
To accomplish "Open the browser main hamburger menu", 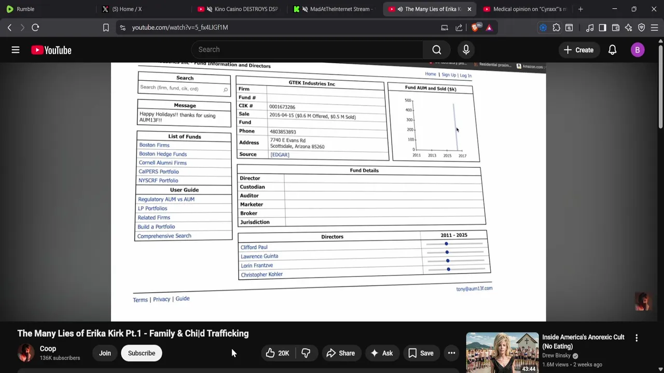I will point(655,27).
